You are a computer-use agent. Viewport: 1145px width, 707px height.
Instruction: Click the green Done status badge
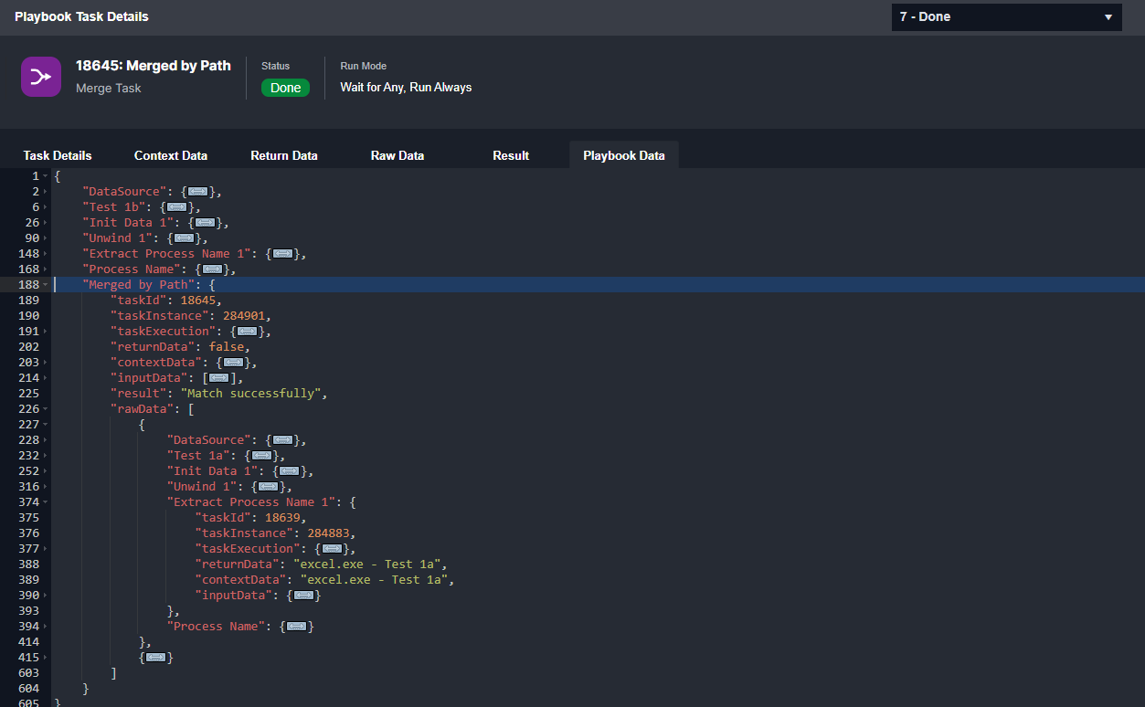click(x=285, y=88)
